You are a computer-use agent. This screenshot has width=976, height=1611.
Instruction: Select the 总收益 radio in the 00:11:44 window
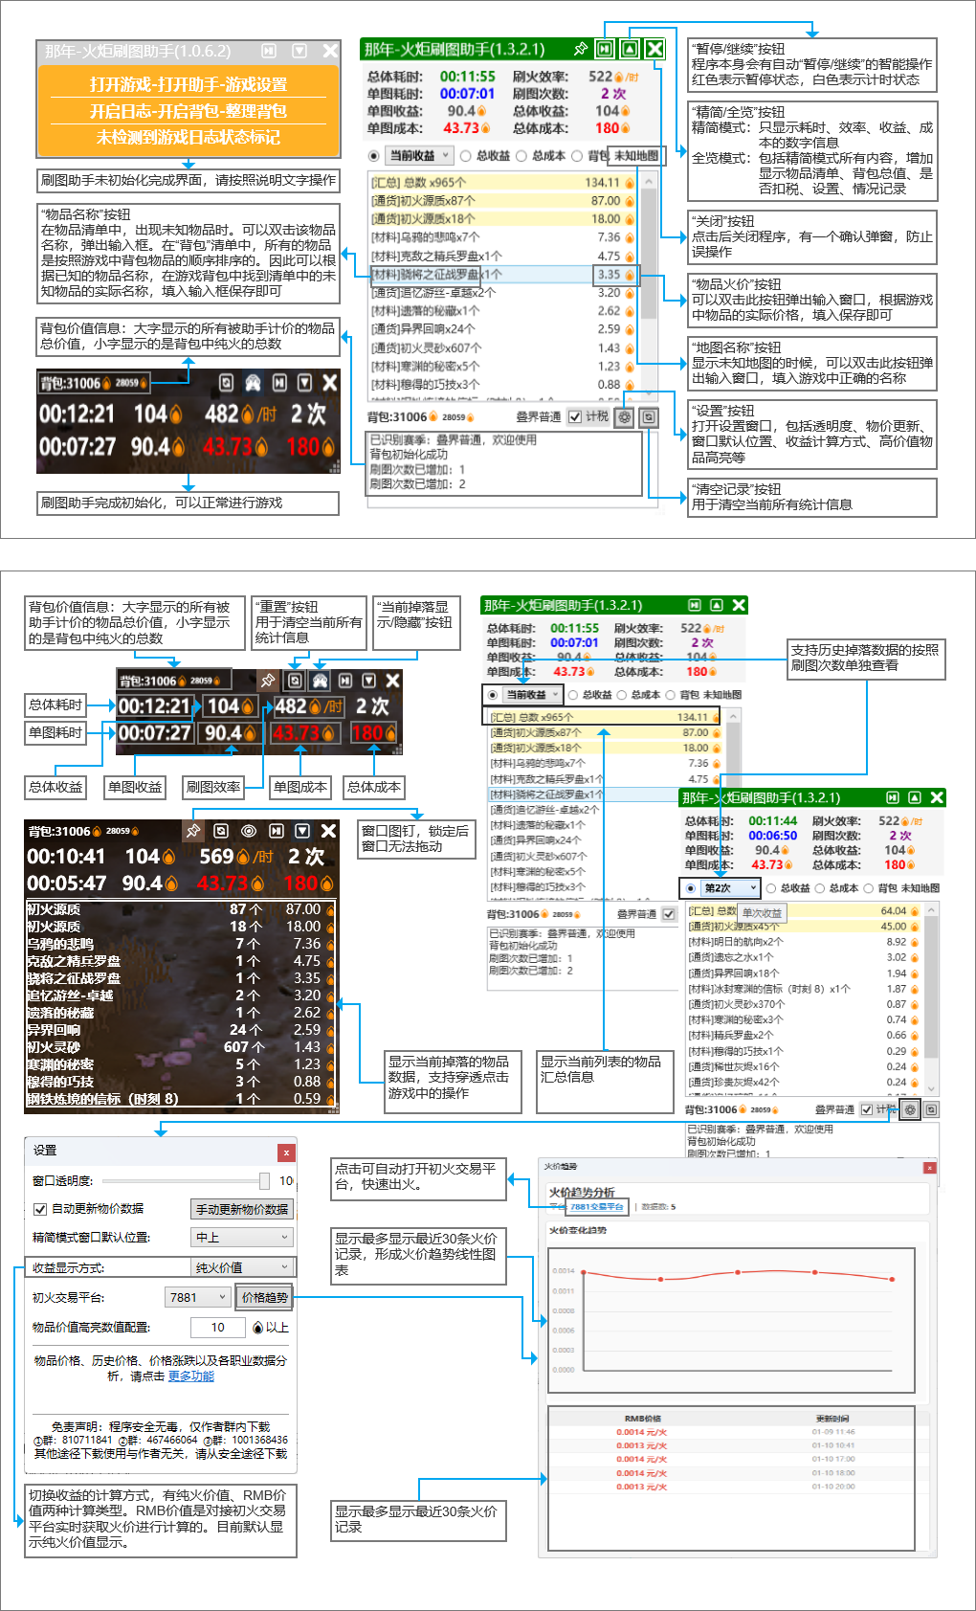coord(771,888)
